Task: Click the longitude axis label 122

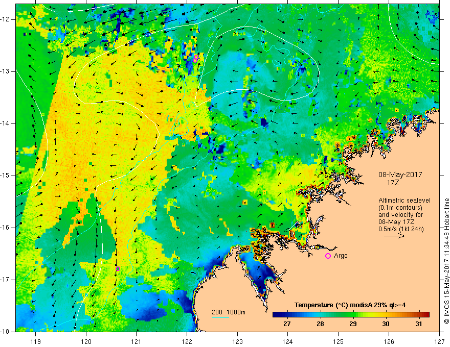Action: click(187, 341)
